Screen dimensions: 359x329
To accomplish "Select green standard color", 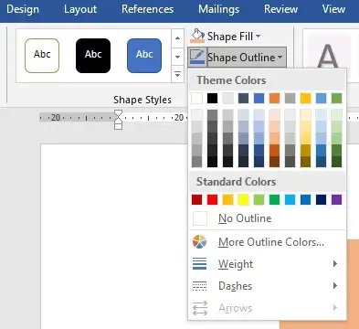I will (x=274, y=200).
